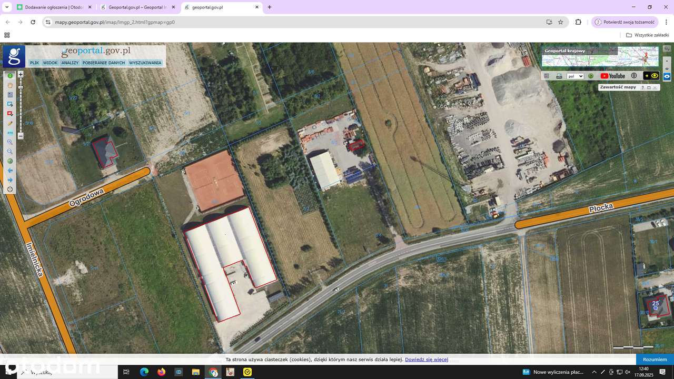Expand the POBIERANIE DANYCH menu
The height and width of the screenshot is (379, 674).
[104, 63]
